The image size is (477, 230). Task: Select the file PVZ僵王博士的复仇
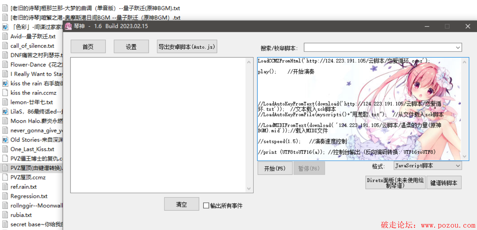tap(37, 159)
